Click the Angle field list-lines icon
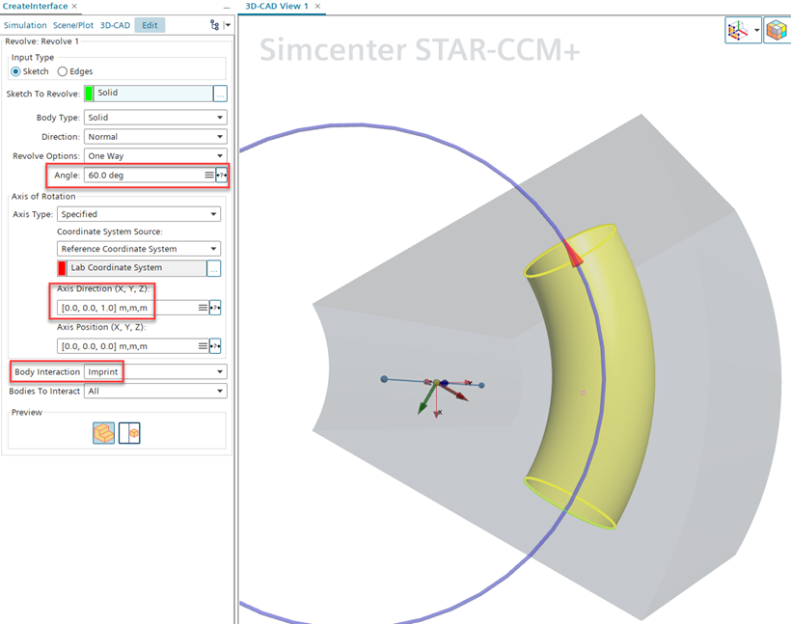The height and width of the screenshot is (624, 791). 208,176
